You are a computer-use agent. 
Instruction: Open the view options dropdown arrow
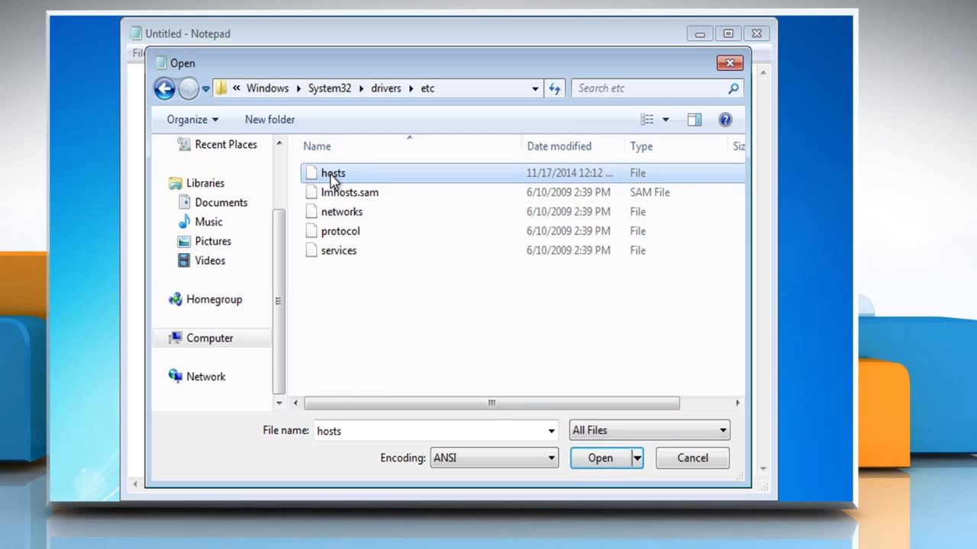click(x=666, y=120)
